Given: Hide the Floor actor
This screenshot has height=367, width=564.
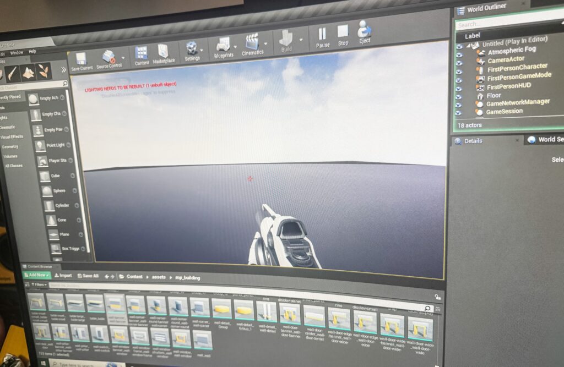Looking at the screenshot, I should (459, 97).
